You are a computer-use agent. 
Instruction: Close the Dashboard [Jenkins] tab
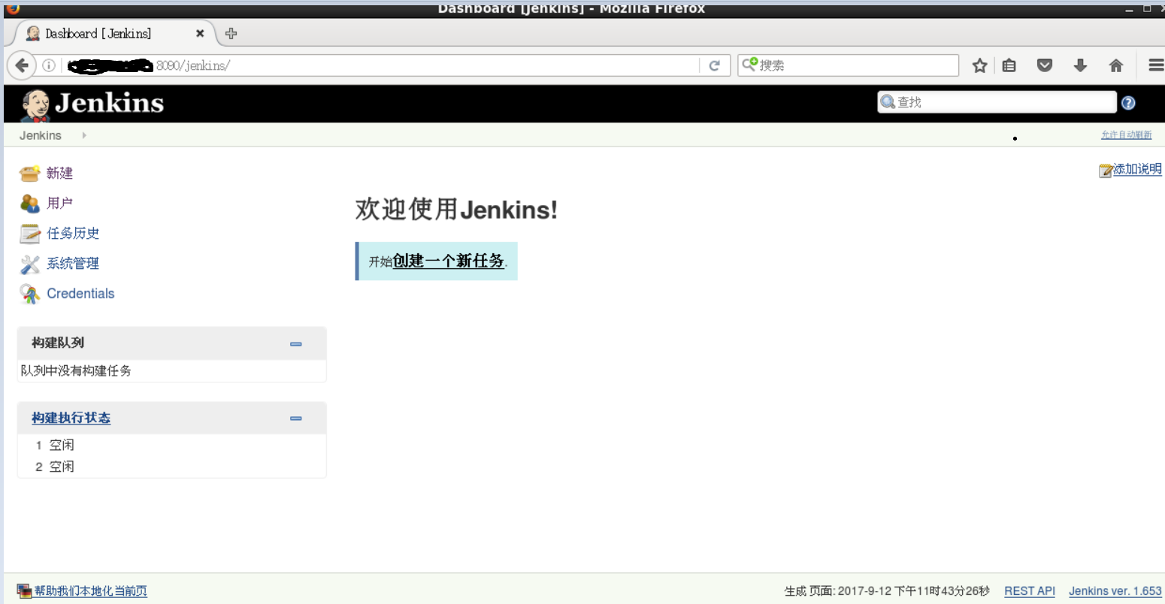200,33
